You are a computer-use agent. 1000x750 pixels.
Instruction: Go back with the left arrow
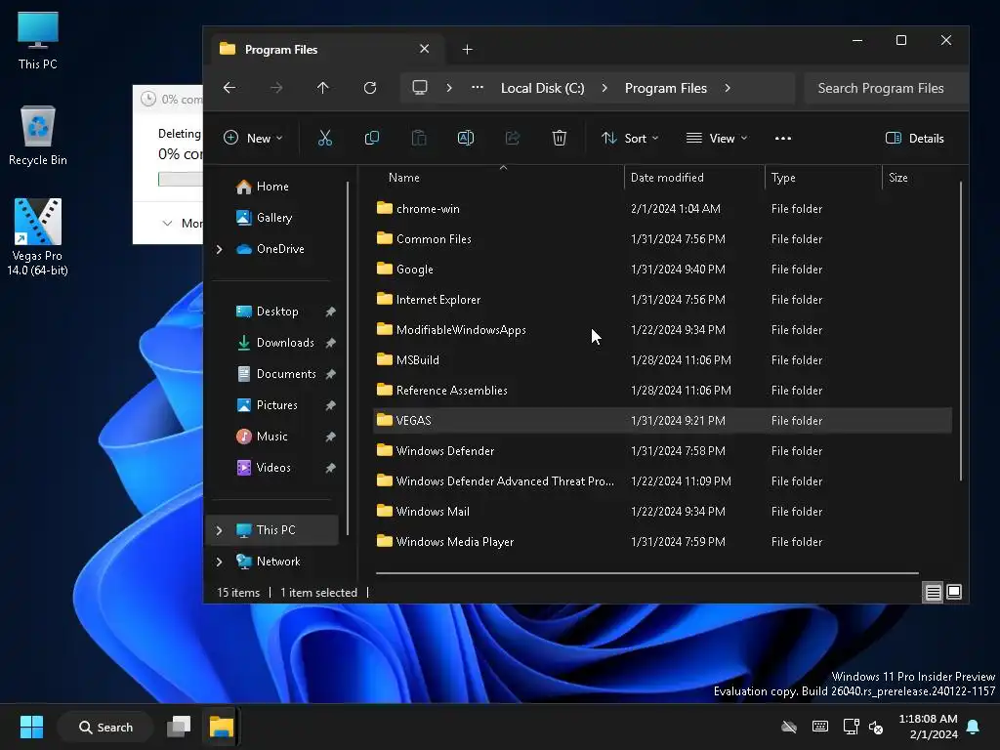(x=229, y=87)
